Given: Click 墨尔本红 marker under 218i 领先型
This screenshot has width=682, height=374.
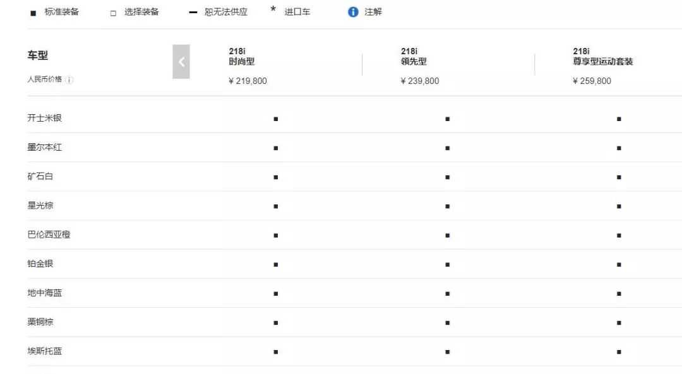Looking at the screenshot, I should click(x=448, y=148).
